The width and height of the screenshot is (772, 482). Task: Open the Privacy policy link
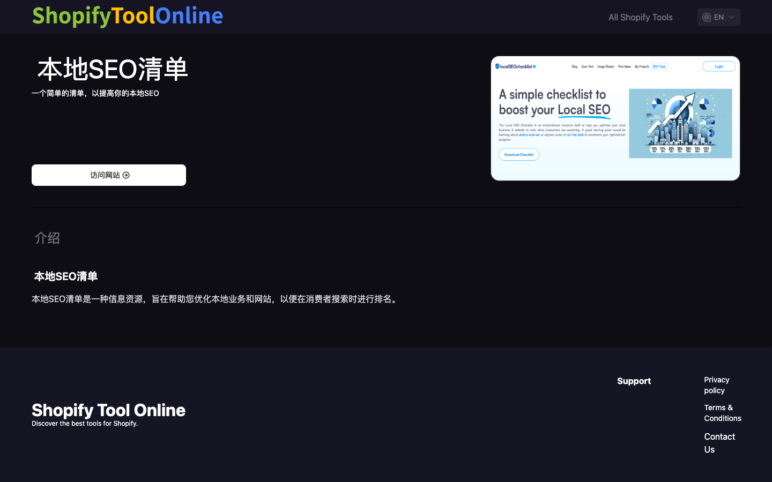(x=717, y=385)
